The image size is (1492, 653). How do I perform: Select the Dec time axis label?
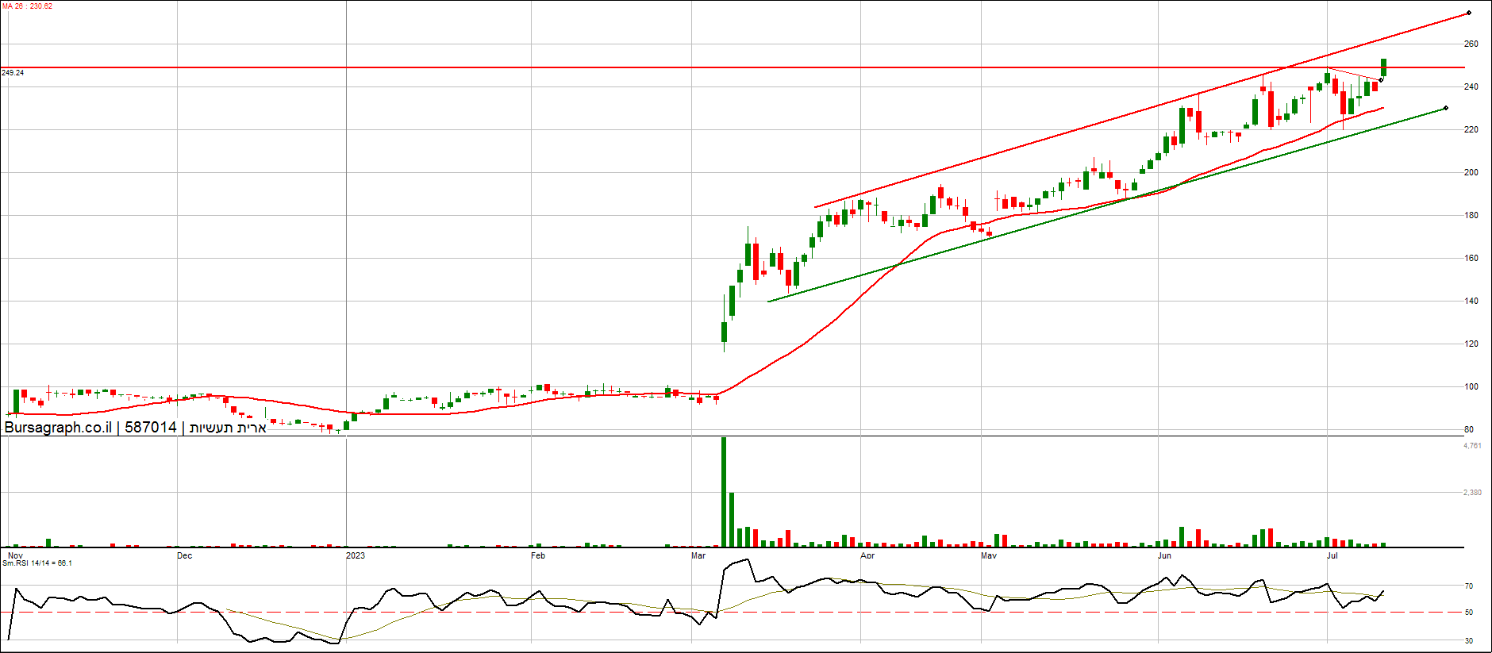point(184,555)
